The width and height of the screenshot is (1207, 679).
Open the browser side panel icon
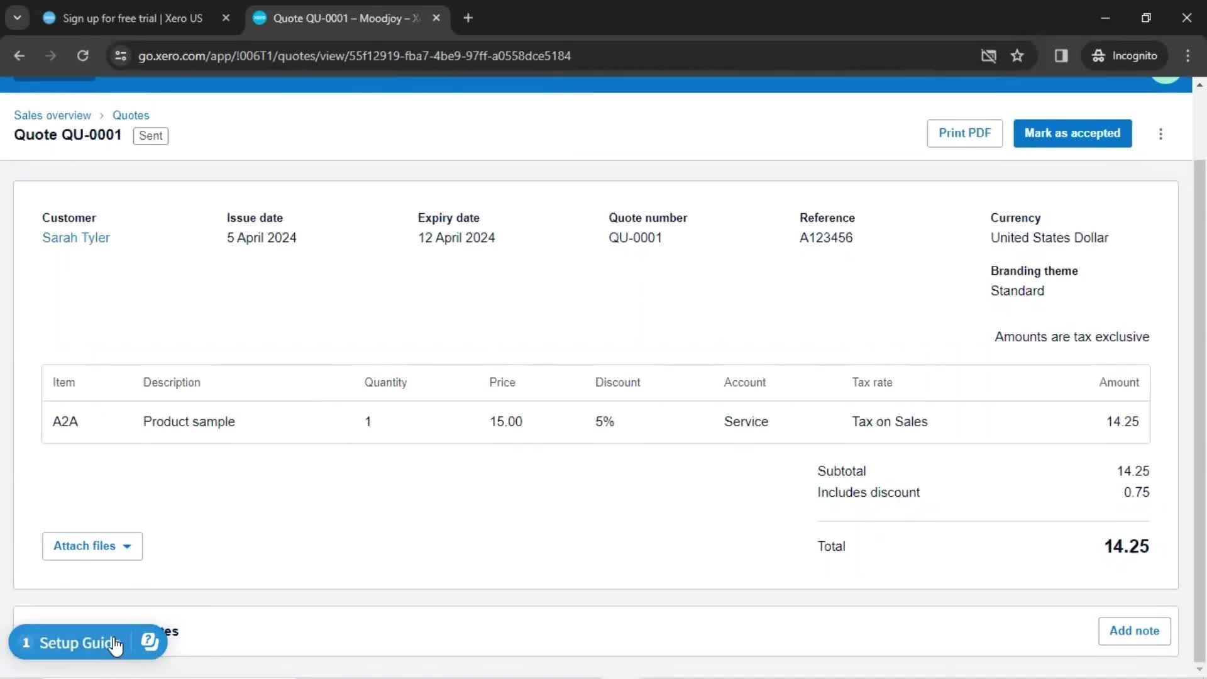pos(1061,55)
